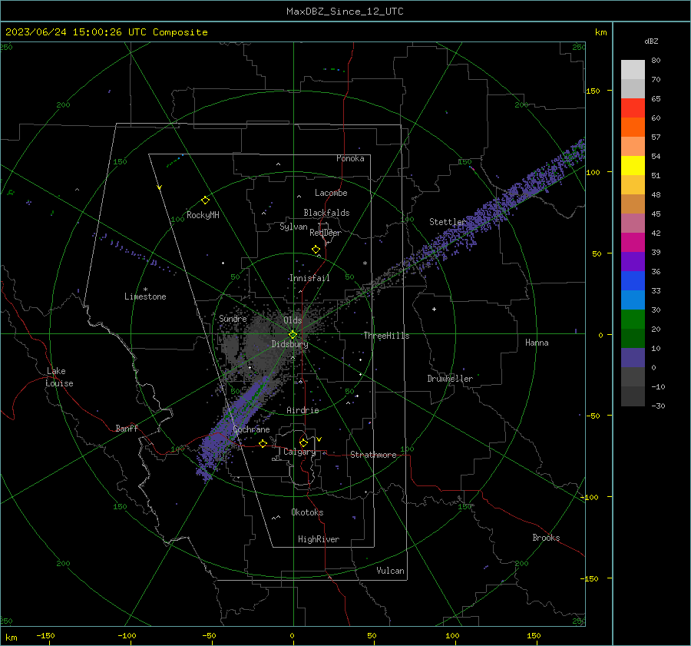Click the 150 tick on right km axis
Screen dimensions: 691x646
point(593,91)
